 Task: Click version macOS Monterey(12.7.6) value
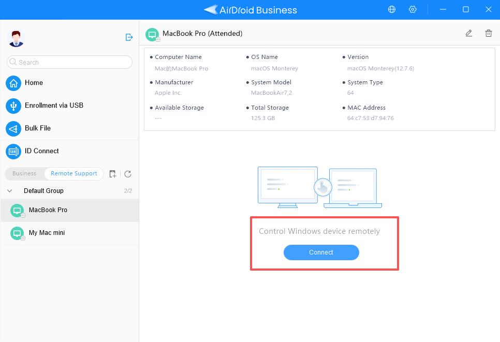381,68
